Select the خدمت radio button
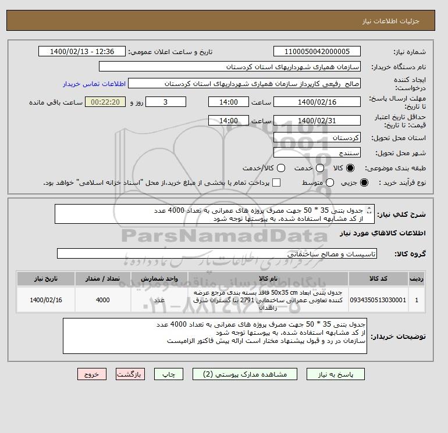The image size is (448, 433). [320, 168]
